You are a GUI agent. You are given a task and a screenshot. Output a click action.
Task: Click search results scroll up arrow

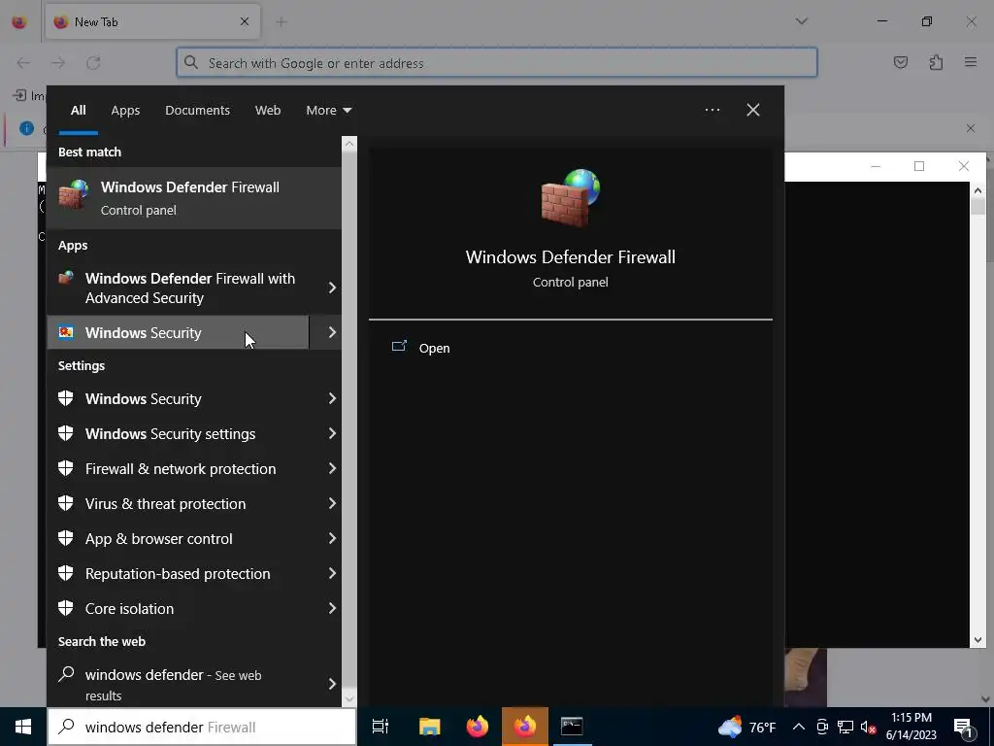click(349, 144)
